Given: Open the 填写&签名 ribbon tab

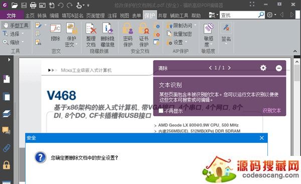Looking at the screenshot, I should coord(73,16).
